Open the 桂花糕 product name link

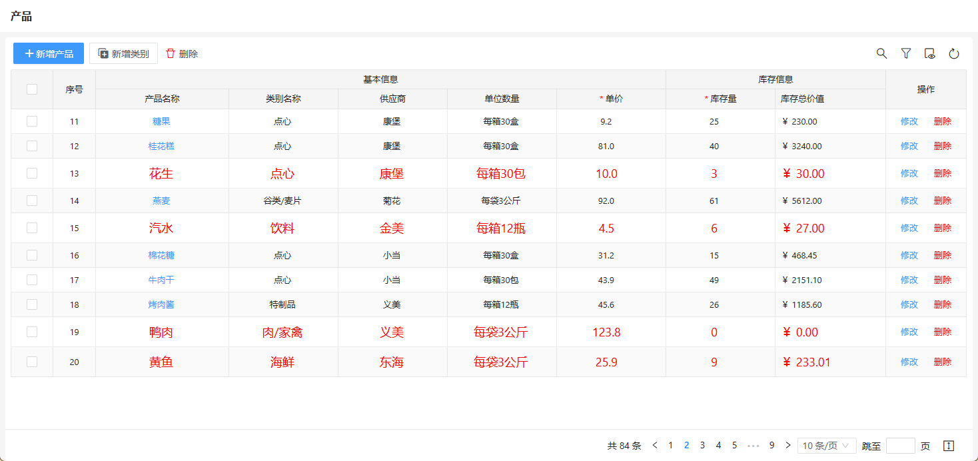[x=161, y=146]
